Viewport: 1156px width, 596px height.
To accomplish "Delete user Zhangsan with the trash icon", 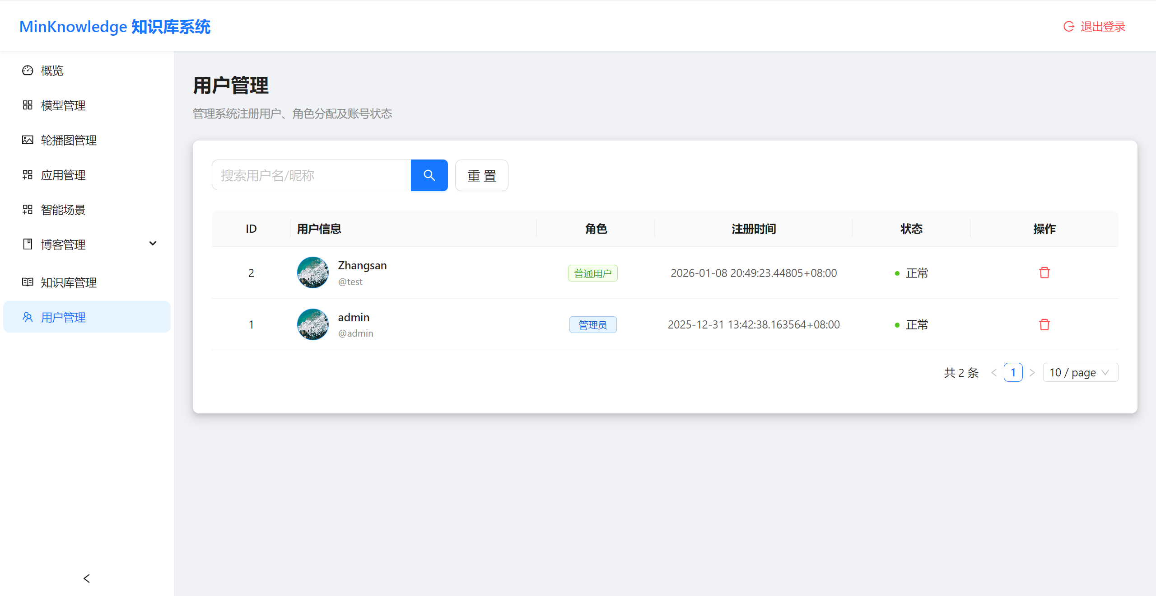I will [x=1044, y=272].
